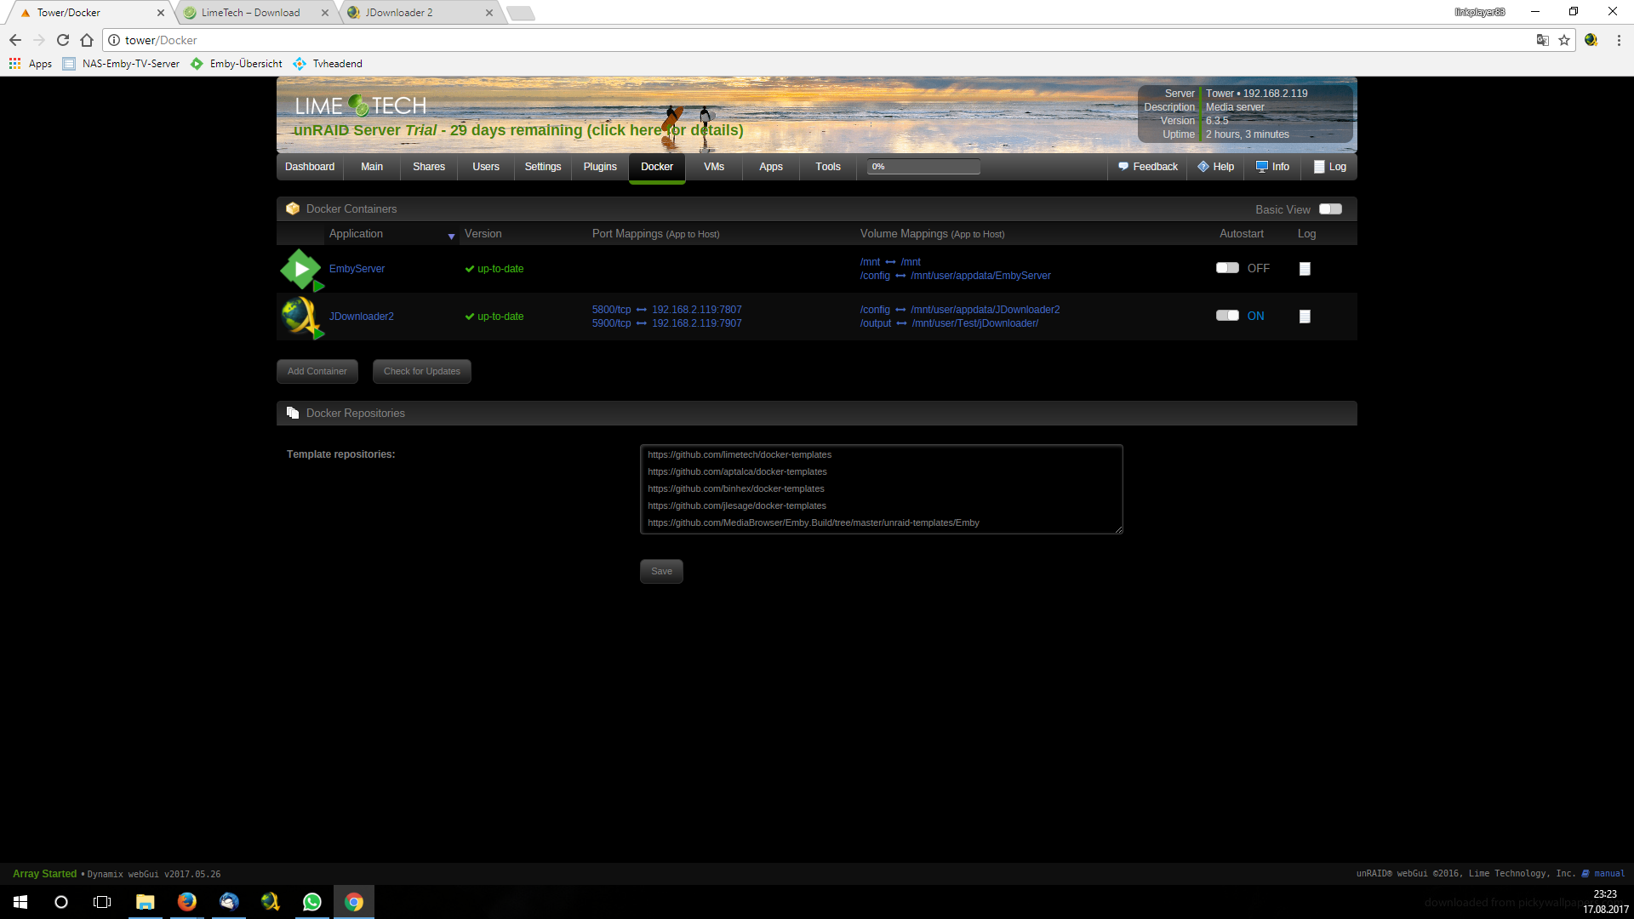Click the EmbyServer application name link
This screenshot has height=919, width=1634.
357,269
